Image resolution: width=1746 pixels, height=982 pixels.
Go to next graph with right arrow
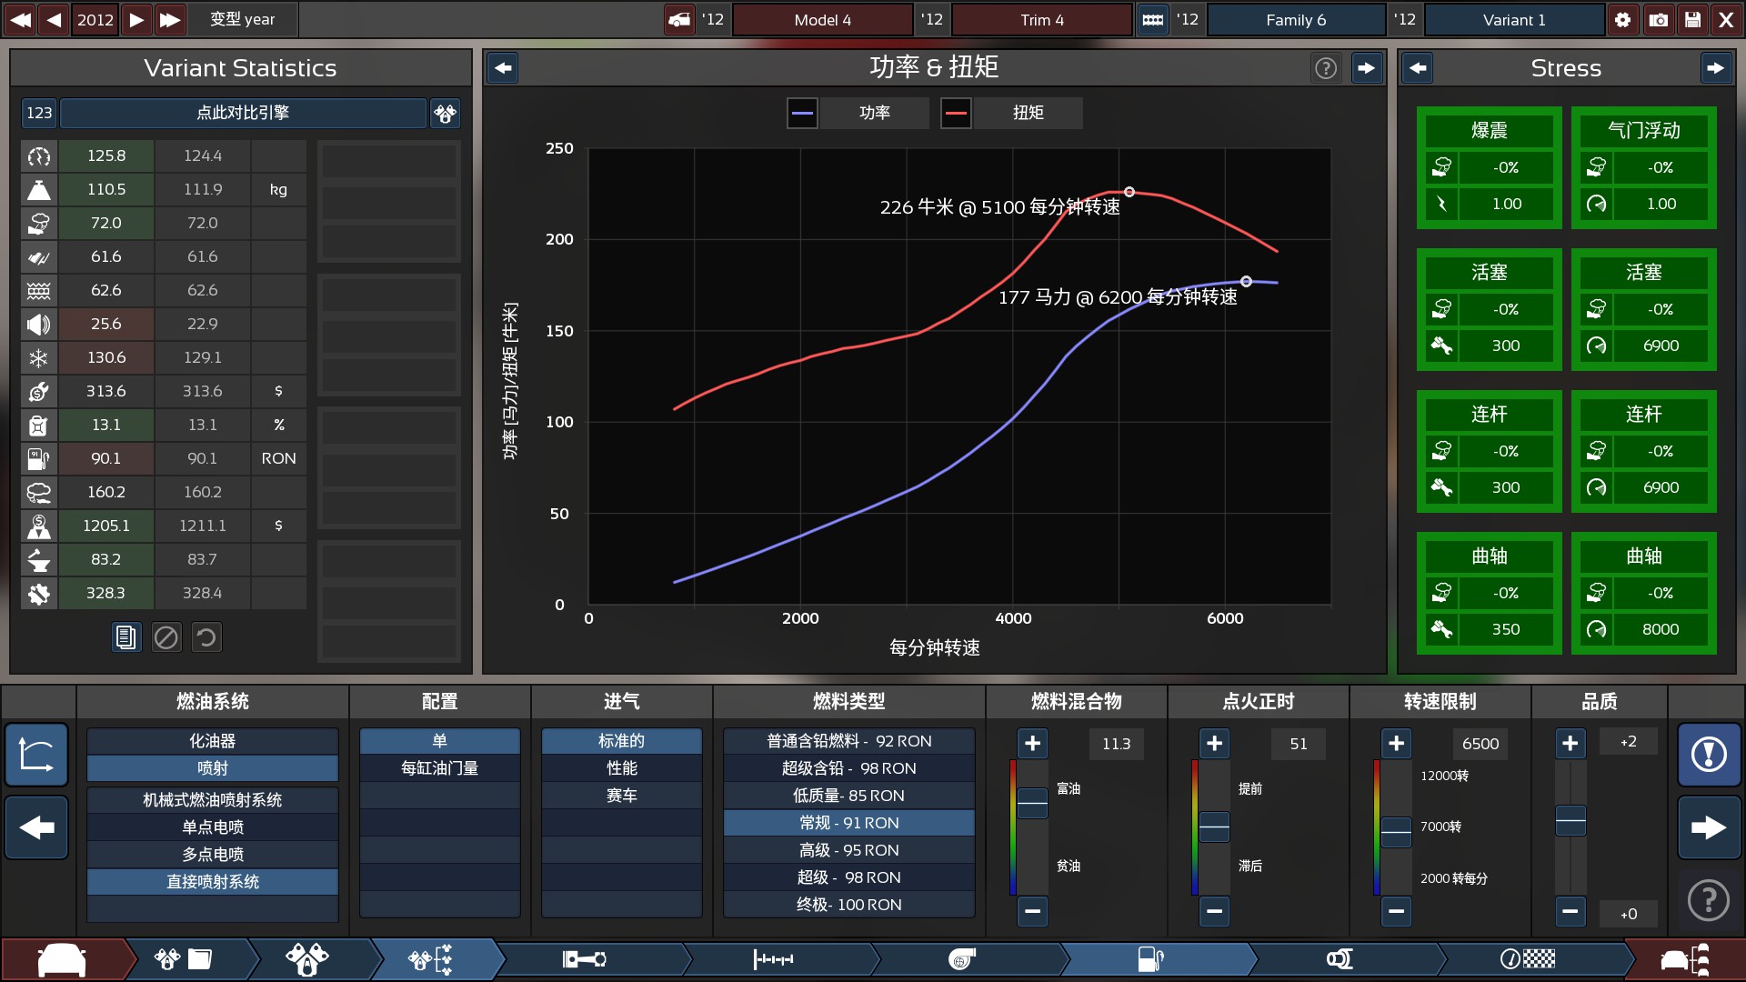1366,68
